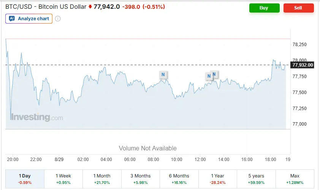Open the Analyze chart button
The image size is (320, 190).
(x=29, y=19)
